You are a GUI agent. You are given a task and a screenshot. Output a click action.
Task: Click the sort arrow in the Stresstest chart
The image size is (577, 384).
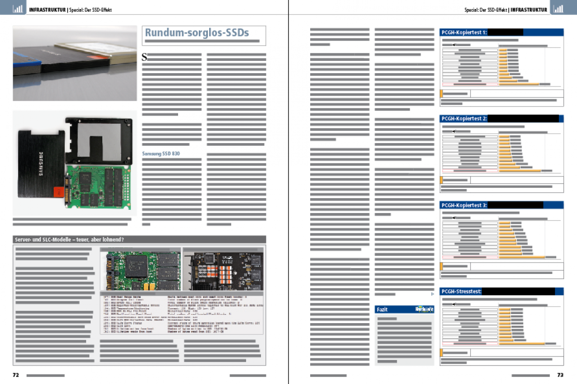coord(453,305)
